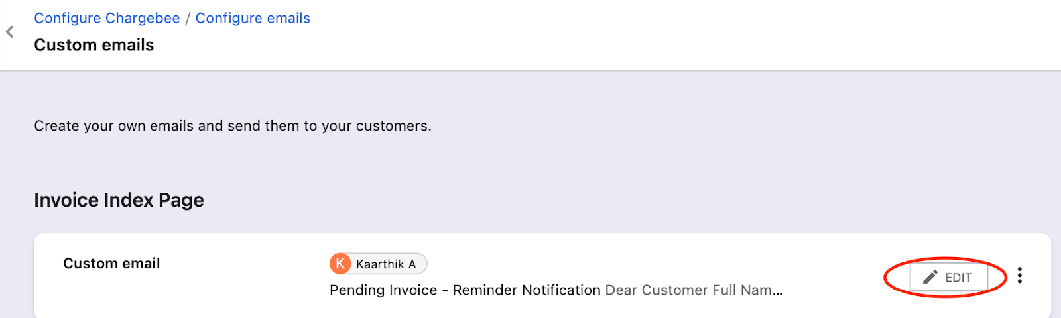Go back using the left chevron arrow
The image size is (1061, 318).
(10, 32)
